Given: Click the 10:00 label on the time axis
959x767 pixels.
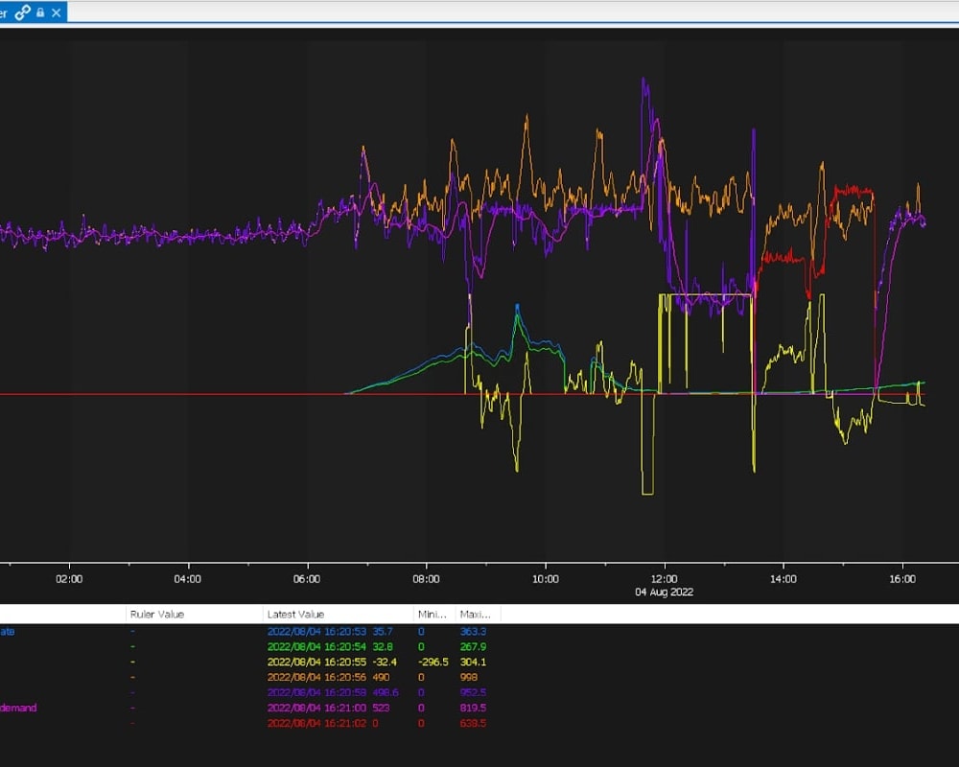Looking at the screenshot, I should pos(546,579).
